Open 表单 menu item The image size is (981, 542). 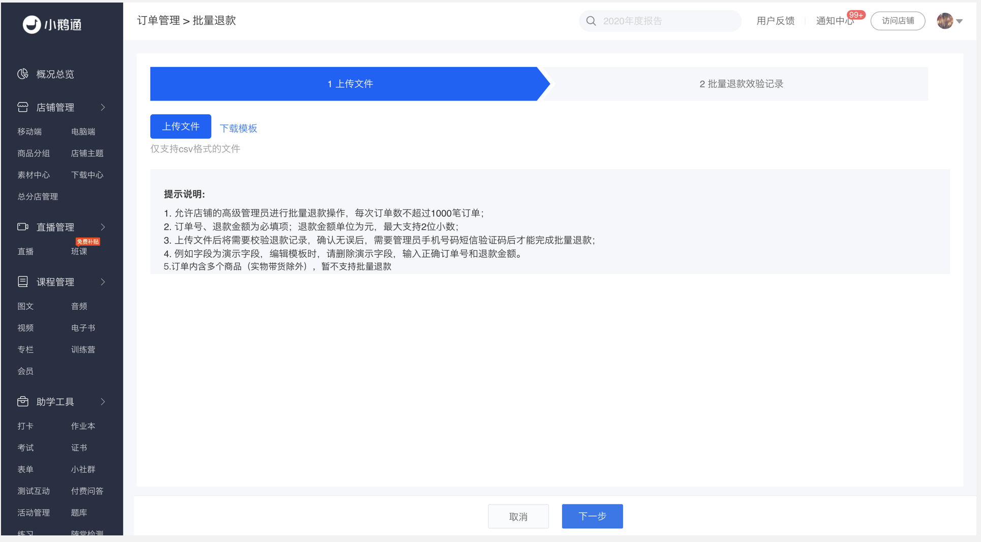(x=25, y=469)
